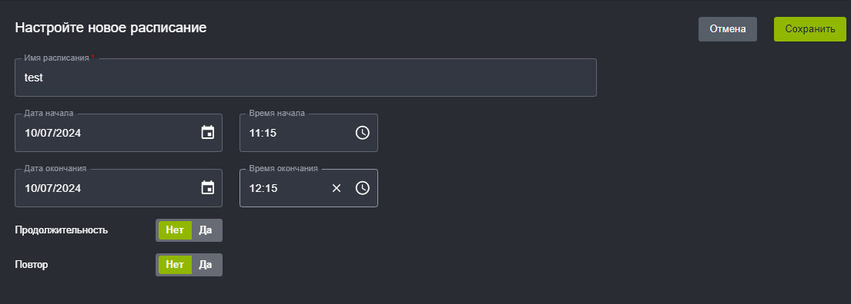Click the Дата начала field label
The width and height of the screenshot is (851, 304).
(49, 113)
